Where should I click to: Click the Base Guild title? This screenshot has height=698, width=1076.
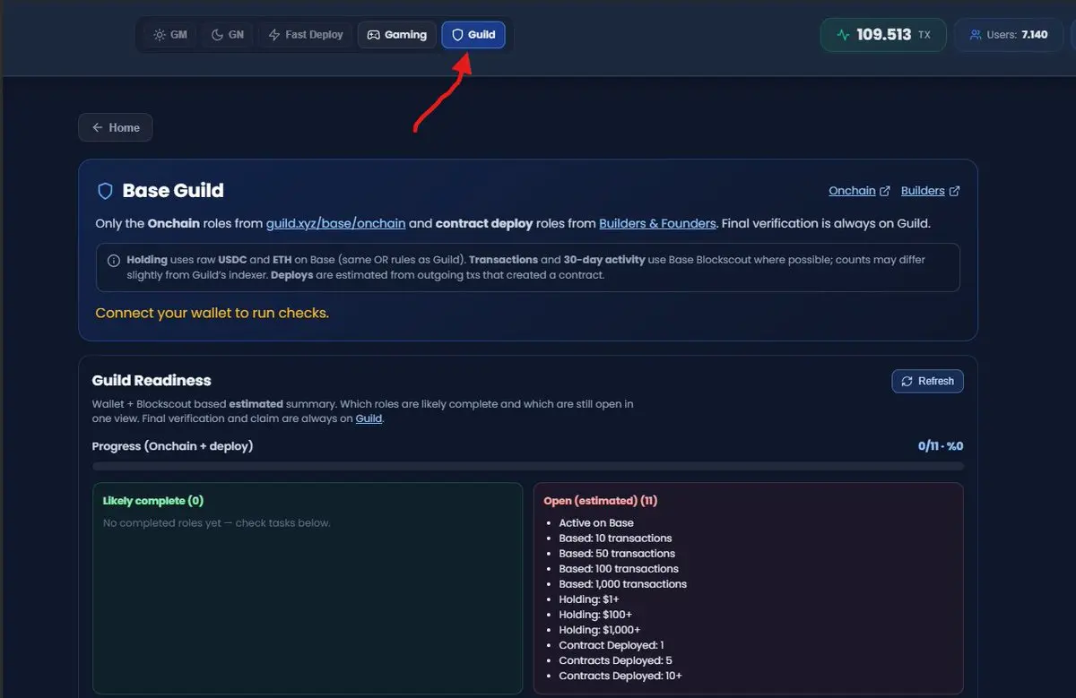[173, 191]
